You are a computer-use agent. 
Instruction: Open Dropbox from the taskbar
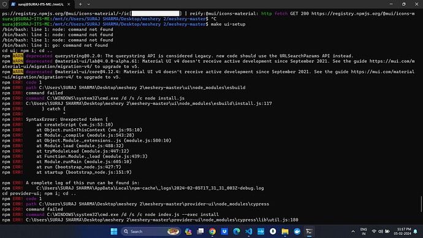[x=224, y=231]
